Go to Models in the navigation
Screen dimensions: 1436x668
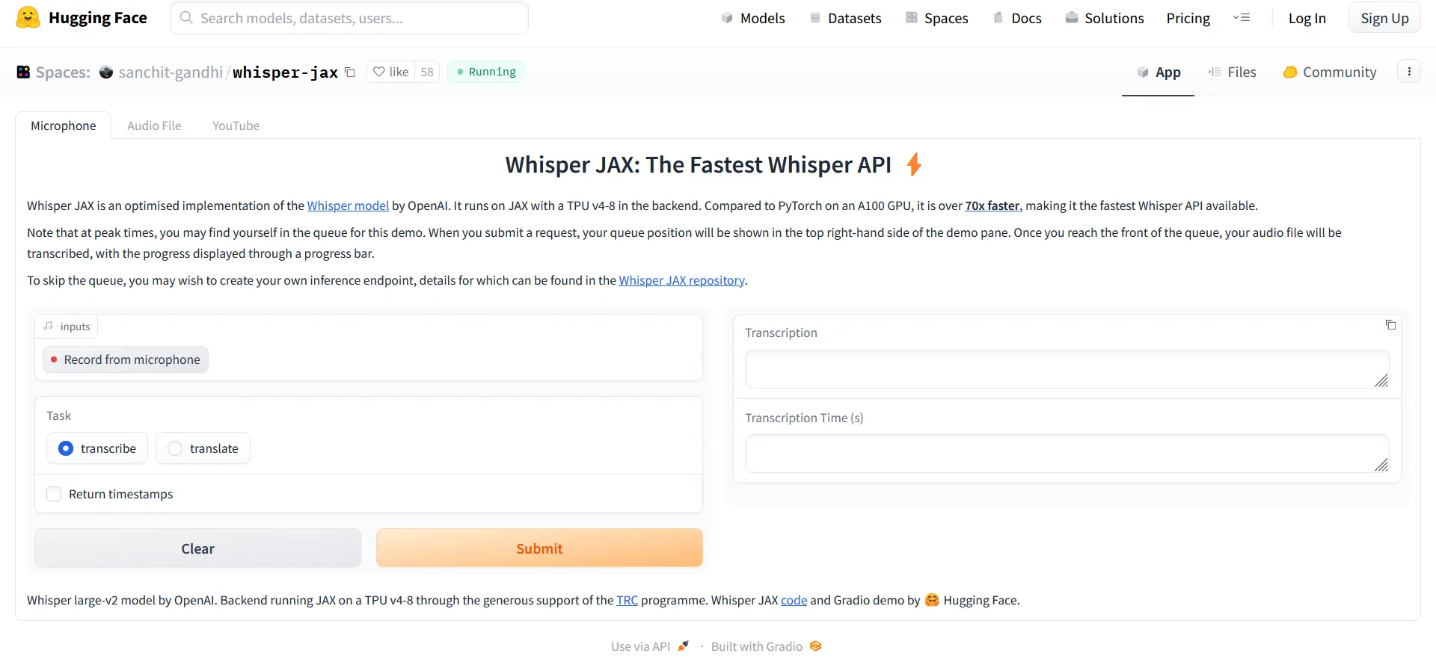(x=752, y=18)
